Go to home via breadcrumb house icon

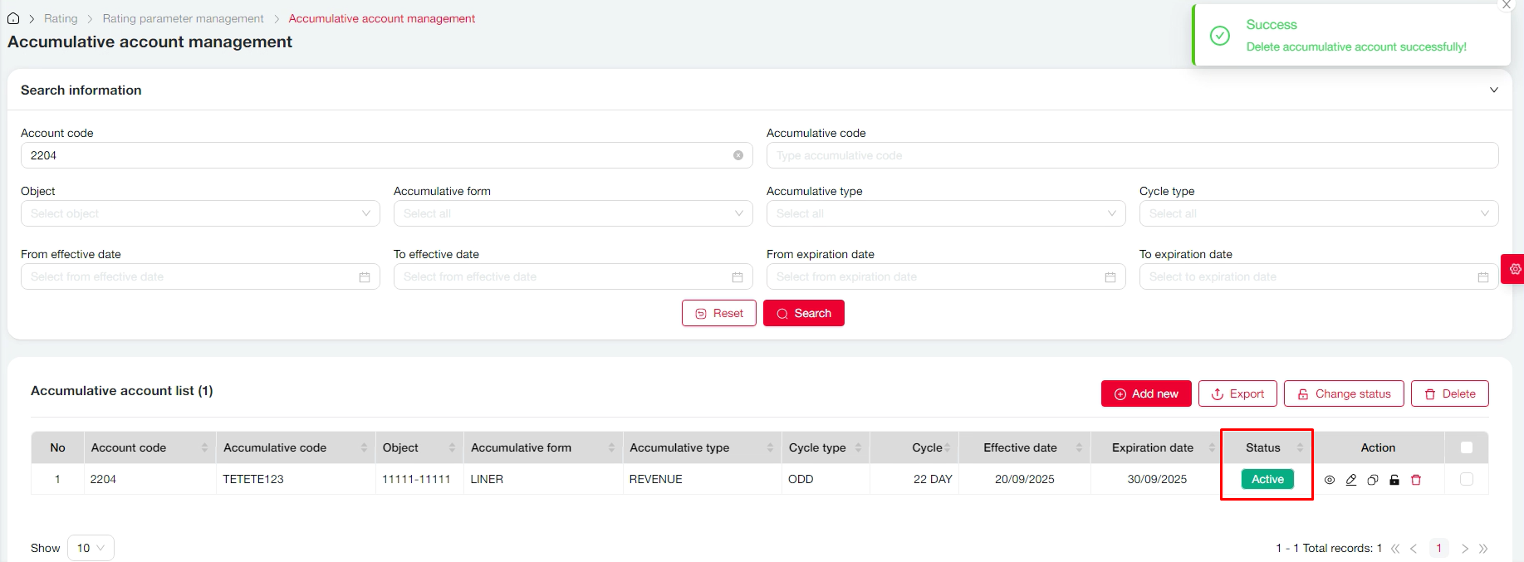(x=13, y=18)
